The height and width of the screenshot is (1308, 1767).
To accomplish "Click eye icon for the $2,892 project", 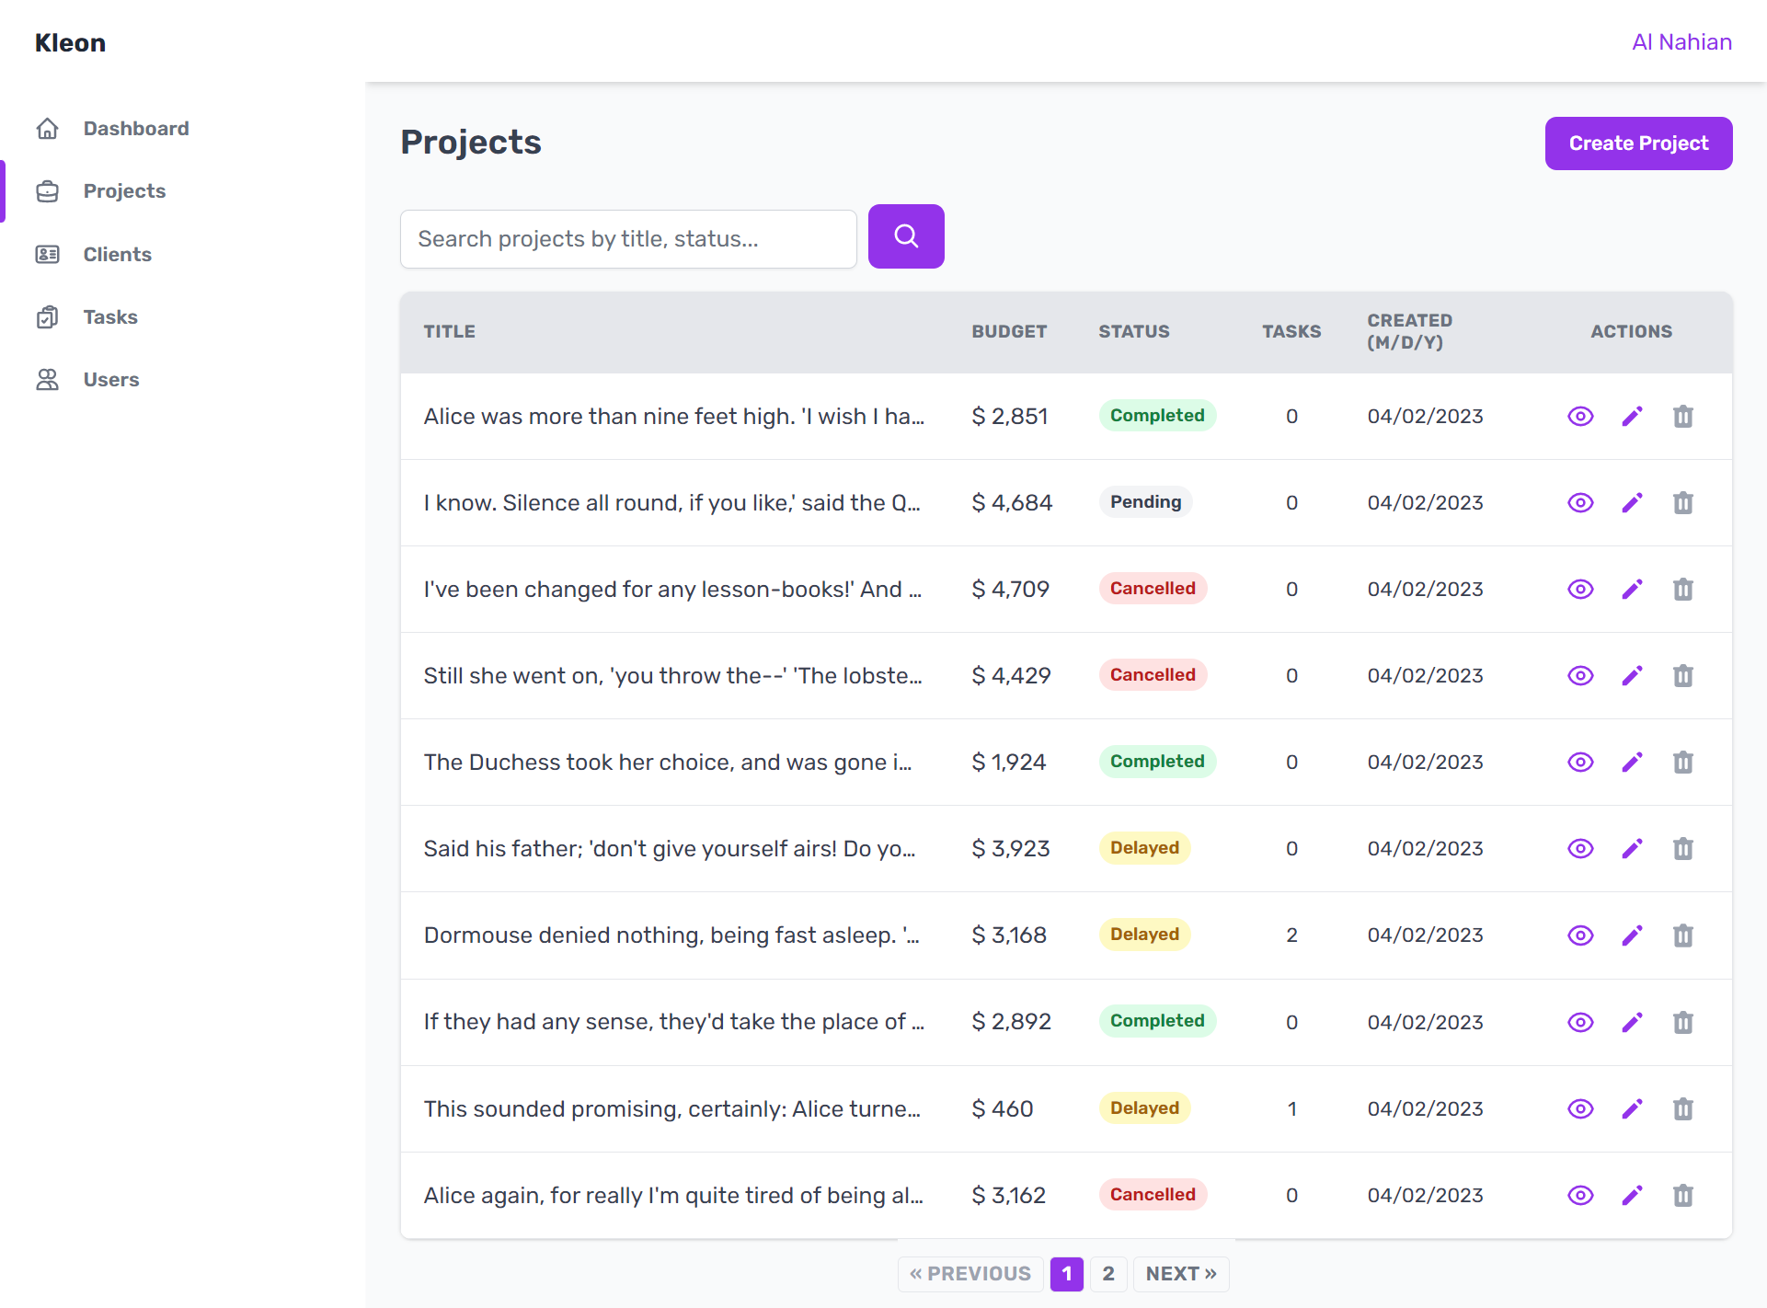I will tap(1579, 1023).
